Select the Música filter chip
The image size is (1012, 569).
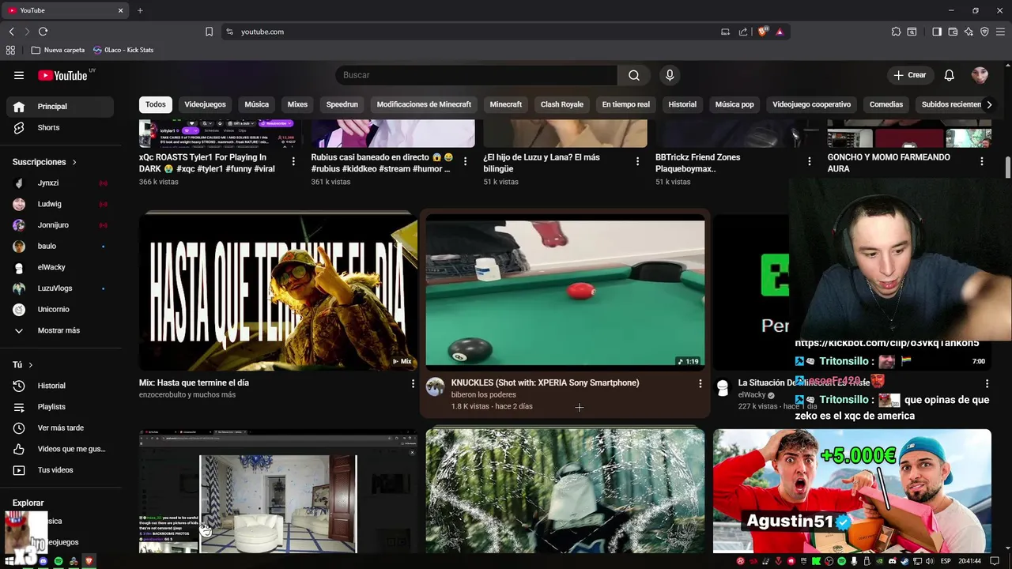(256, 104)
